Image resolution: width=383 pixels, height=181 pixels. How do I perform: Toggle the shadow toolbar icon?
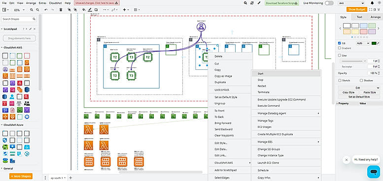click(96, 10)
